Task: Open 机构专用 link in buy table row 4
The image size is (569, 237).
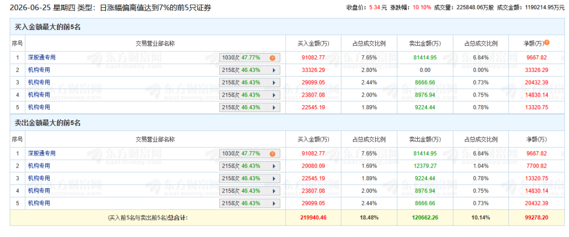Action: tap(39, 95)
